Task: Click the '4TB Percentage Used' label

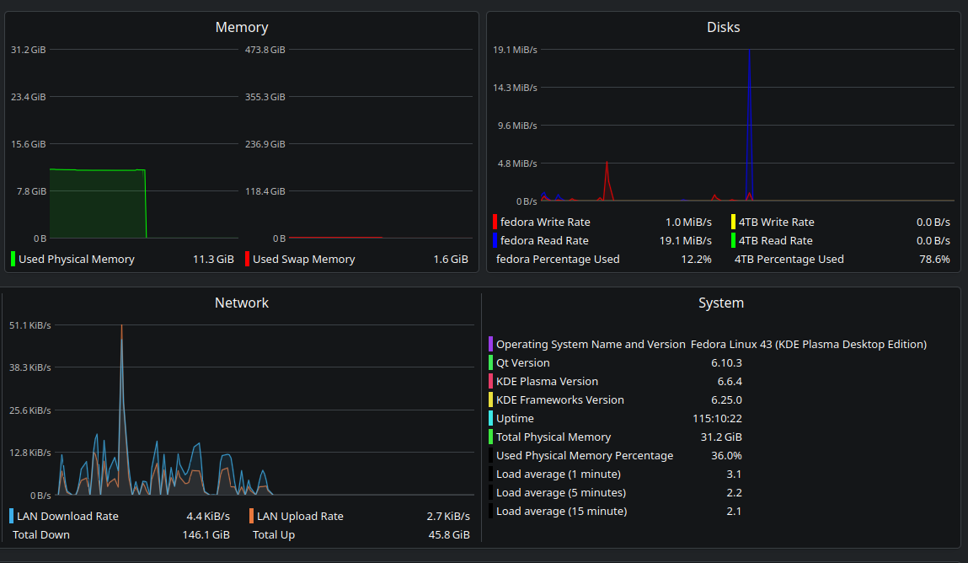Action: click(789, 260)
